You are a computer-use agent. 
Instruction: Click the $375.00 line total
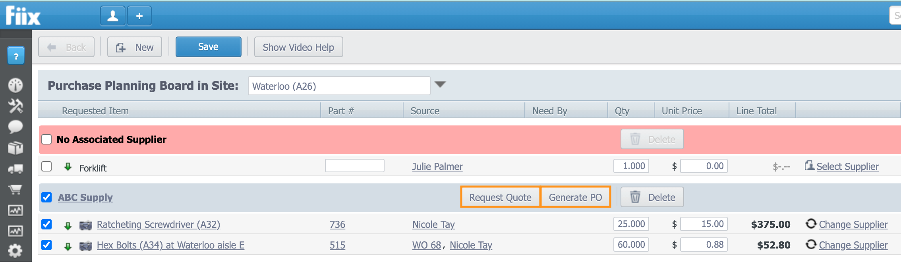click(x=771, y=224)
